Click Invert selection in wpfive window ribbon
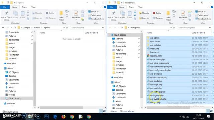Image resolution: width=214 pixels, height=120 pixels. [x=96, y=19]
